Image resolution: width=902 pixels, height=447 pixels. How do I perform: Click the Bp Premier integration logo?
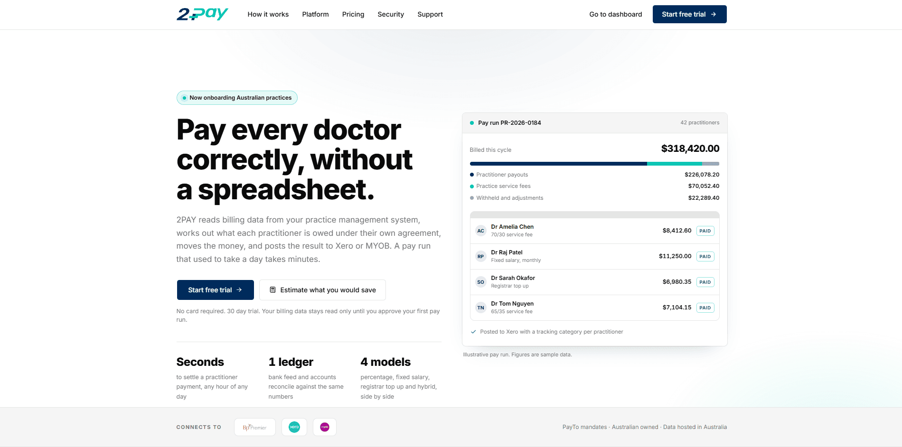coord(255,427)
